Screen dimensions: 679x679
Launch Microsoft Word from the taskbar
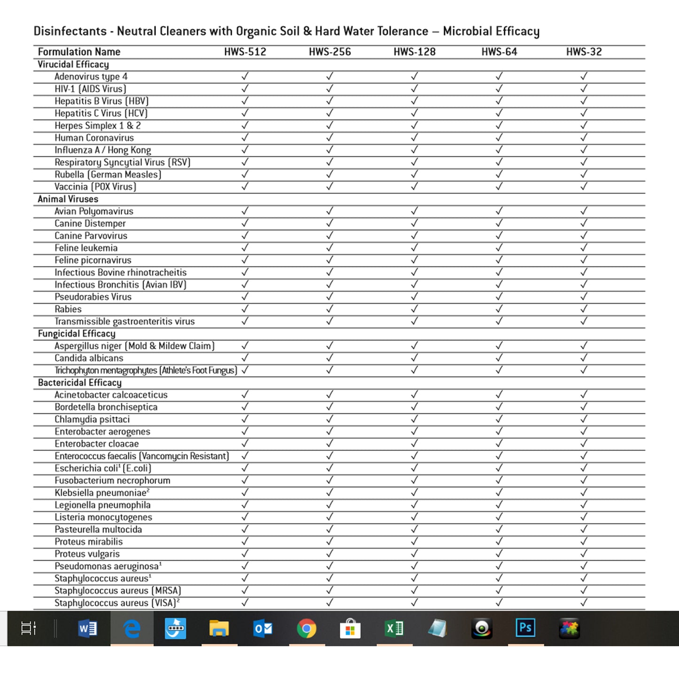(88, 628)
